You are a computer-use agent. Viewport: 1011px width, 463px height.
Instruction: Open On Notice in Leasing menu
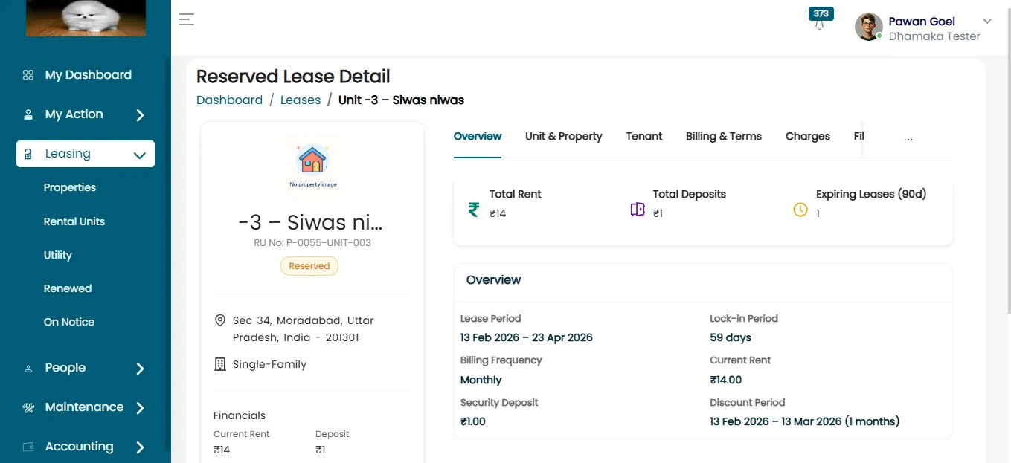click(x=69, y=322)
